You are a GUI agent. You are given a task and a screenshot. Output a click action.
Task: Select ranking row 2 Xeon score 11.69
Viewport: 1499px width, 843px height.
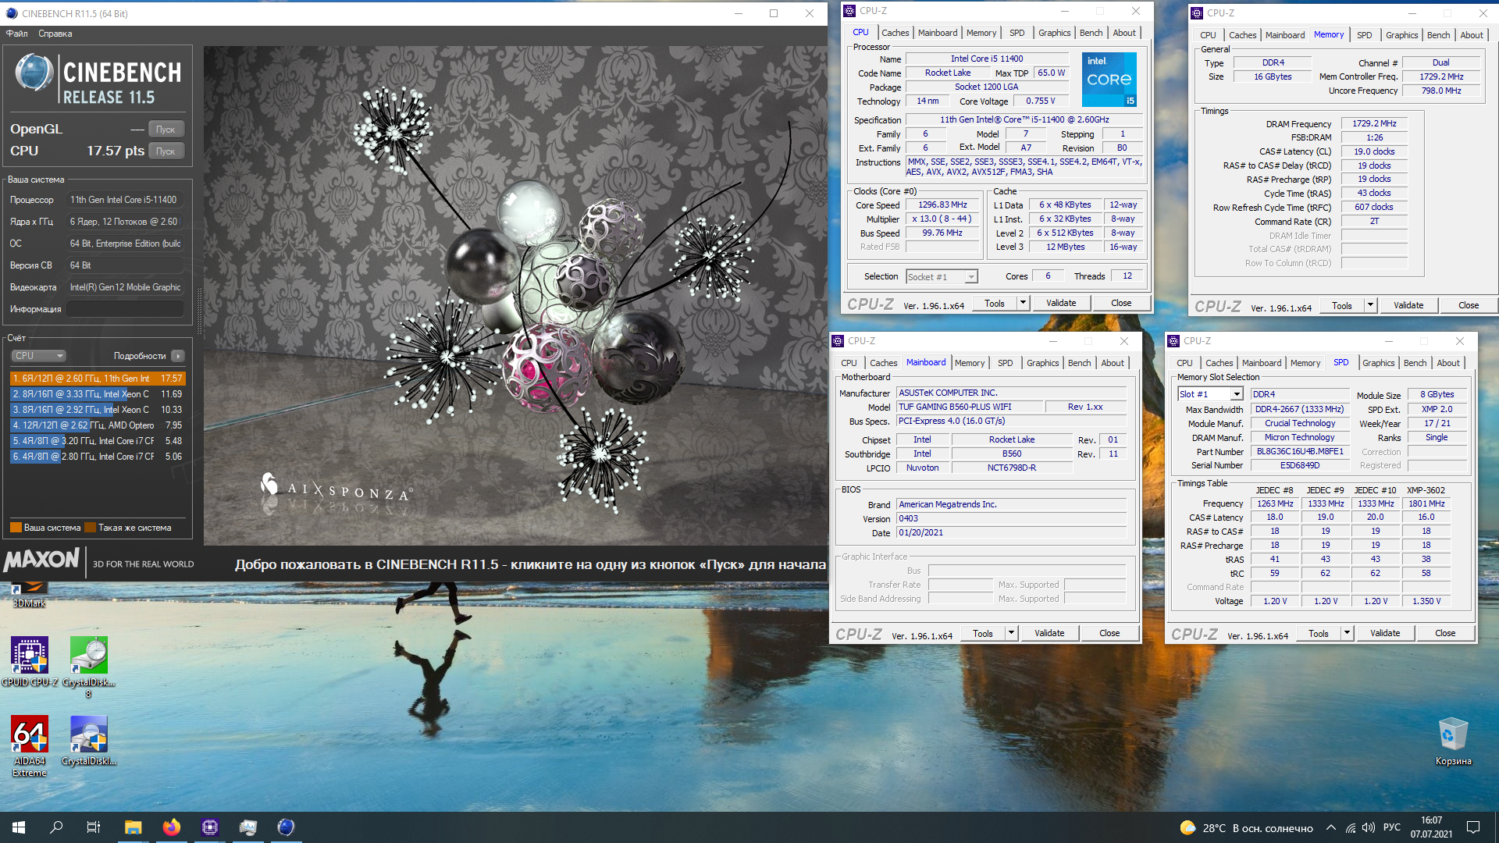pos(98,394)
